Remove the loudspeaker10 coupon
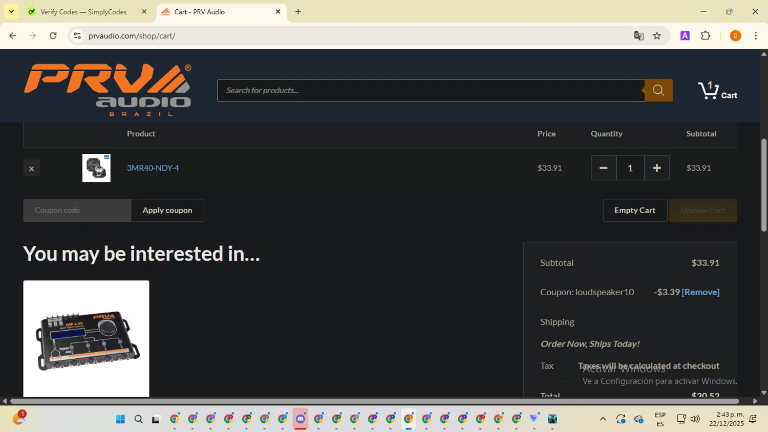 (x=700, y=292)
